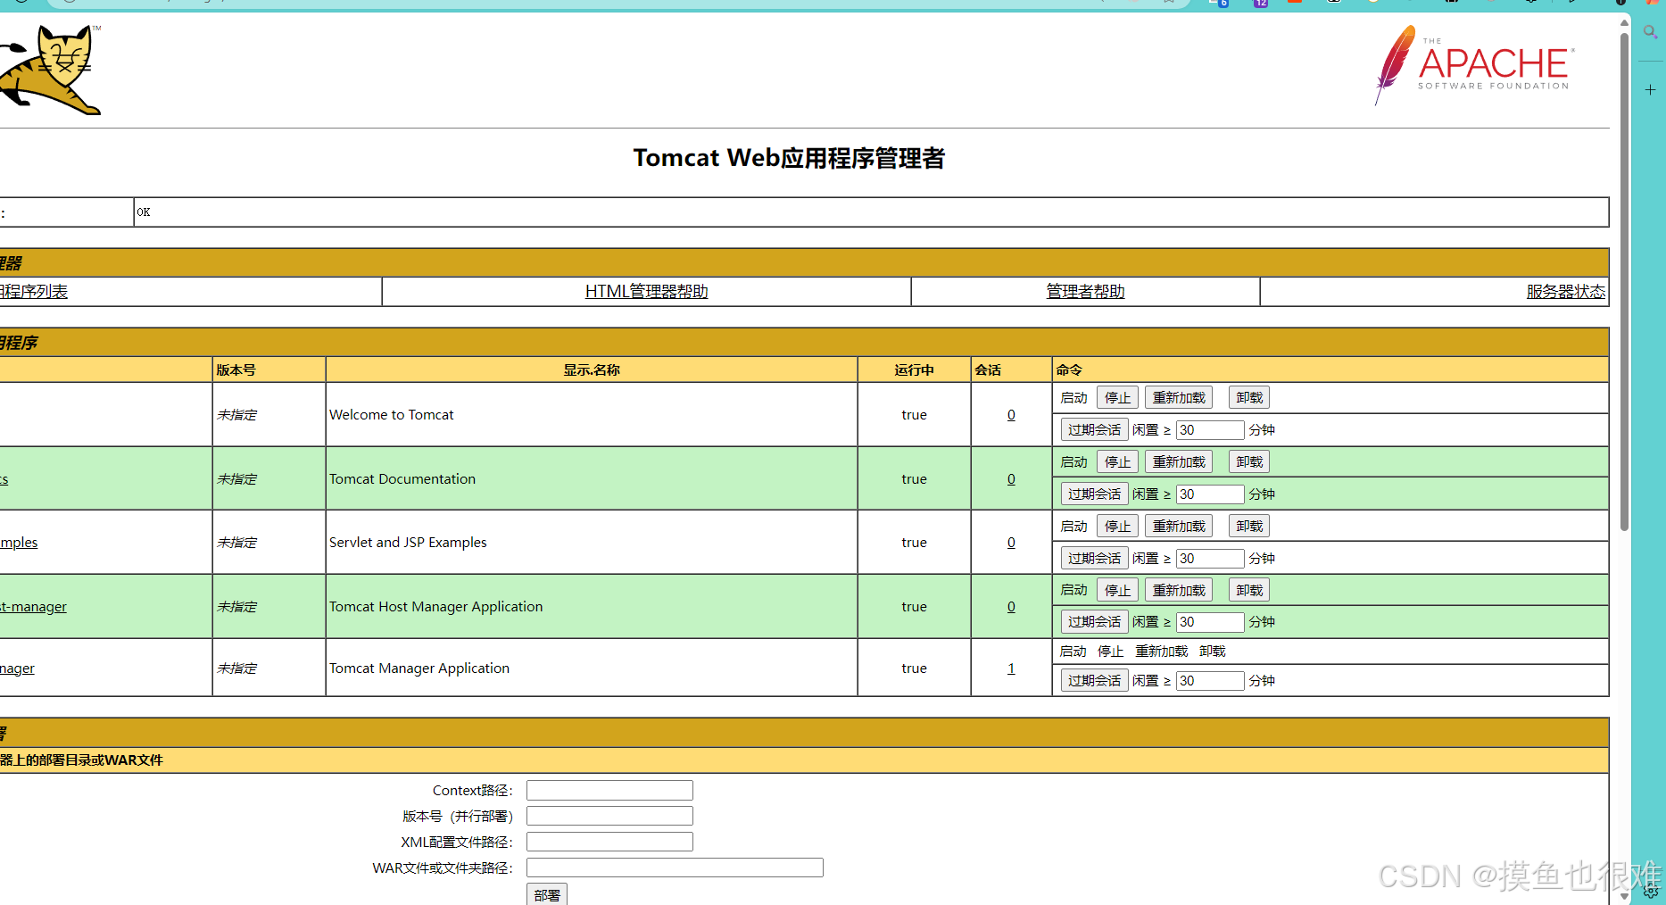
Task: Click the sidebar plus icon
Action: pos(1650,90)
